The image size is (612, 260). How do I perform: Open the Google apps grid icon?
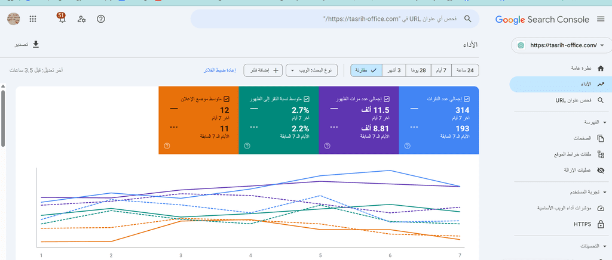tap(33, 18)
